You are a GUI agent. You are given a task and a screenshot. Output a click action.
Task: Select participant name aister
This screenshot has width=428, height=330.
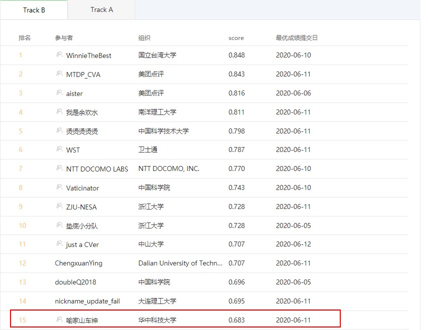(x=74, y=93)
